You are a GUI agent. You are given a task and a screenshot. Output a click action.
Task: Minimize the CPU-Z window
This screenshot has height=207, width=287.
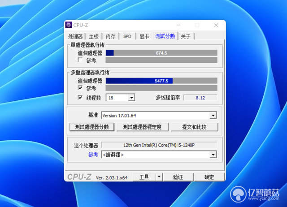[x=178, y=25]
